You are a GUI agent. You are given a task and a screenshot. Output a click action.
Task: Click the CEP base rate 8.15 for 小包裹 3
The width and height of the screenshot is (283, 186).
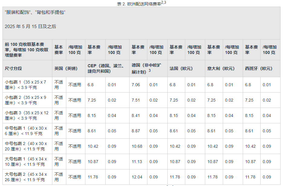[x=92, y=115]
